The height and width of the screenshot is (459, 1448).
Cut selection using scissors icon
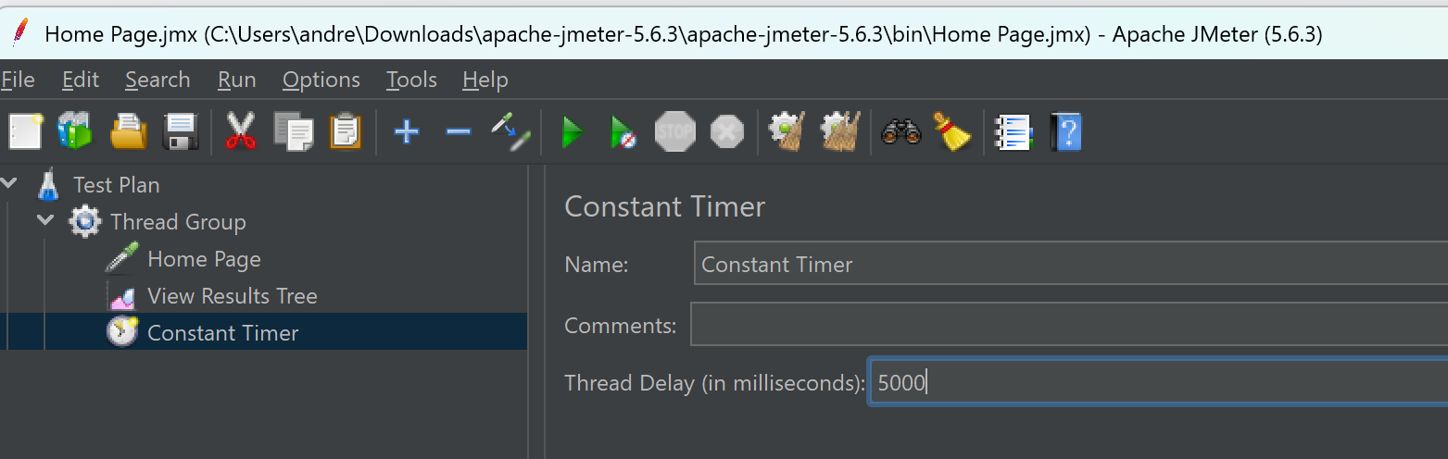click(241, 132)
